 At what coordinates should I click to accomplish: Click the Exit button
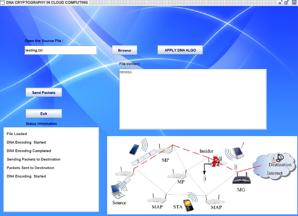[x=44, y=114]
